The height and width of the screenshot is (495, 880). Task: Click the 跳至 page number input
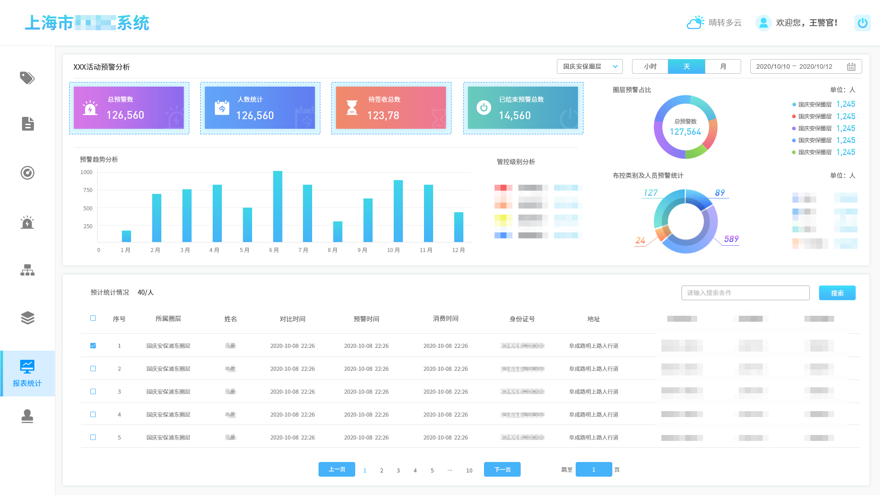[x=594, y=469]
